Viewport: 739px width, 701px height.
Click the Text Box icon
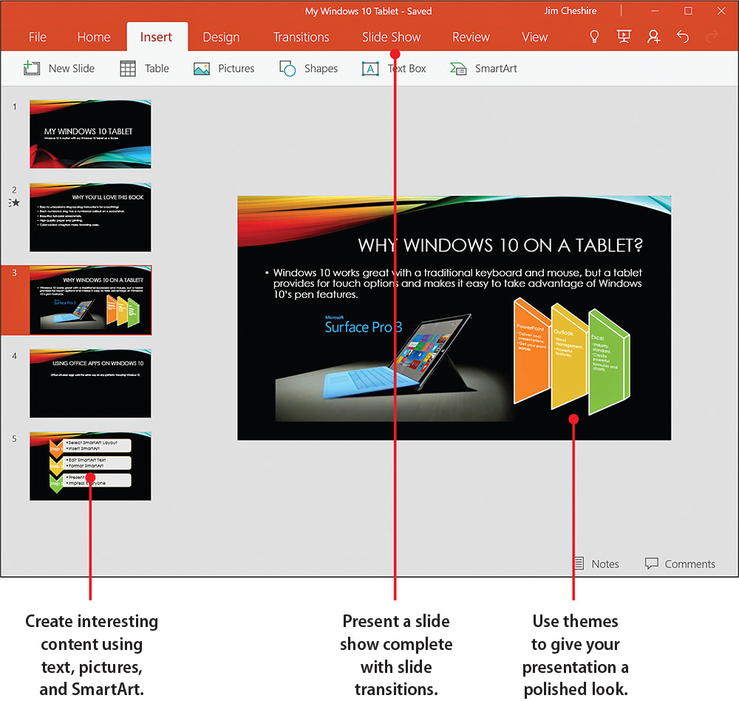[x=370, y=69]
